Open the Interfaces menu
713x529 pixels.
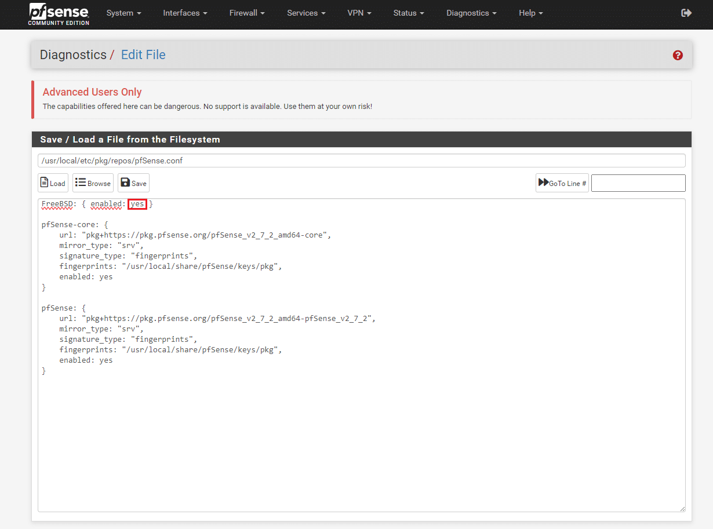(185, 13)
